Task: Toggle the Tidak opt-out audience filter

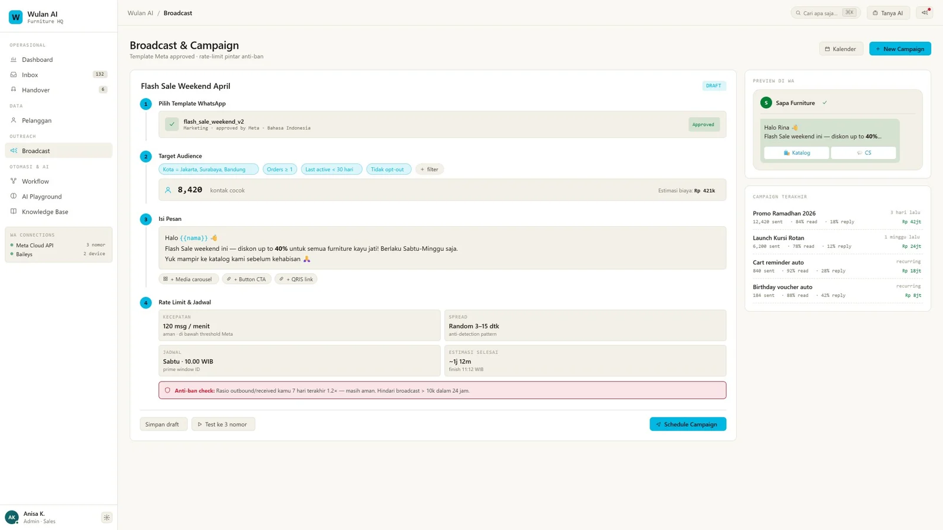Action: [x=388, y=169]
